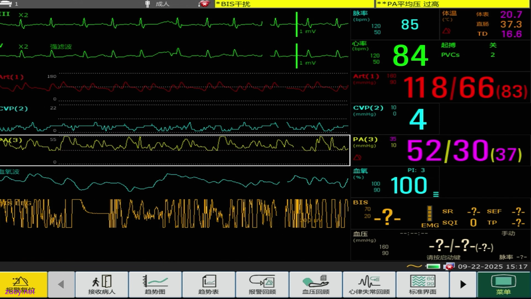Click the TP parameter label
The image size is (531, 299).
click(x=492, y=222)
